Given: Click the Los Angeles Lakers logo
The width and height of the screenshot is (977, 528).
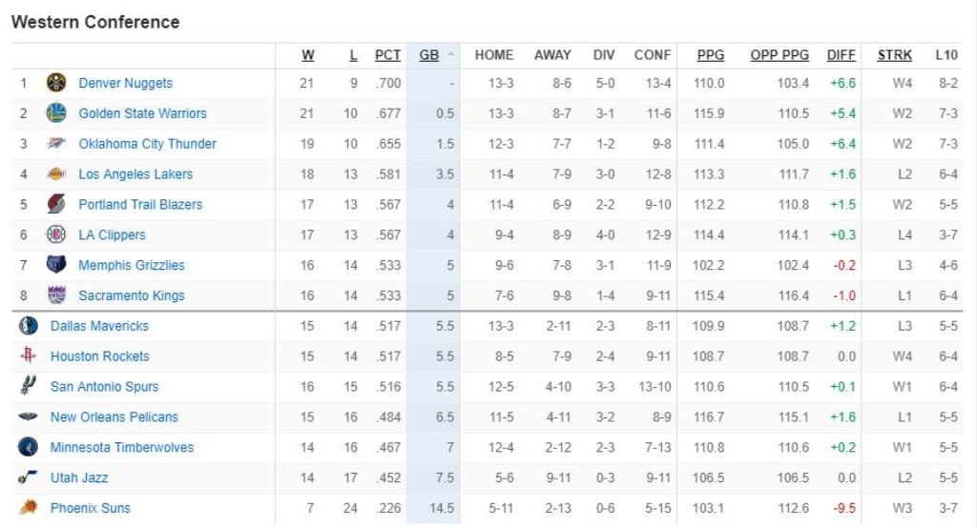Looking at the screenshot, I should [x=56, y=174].
